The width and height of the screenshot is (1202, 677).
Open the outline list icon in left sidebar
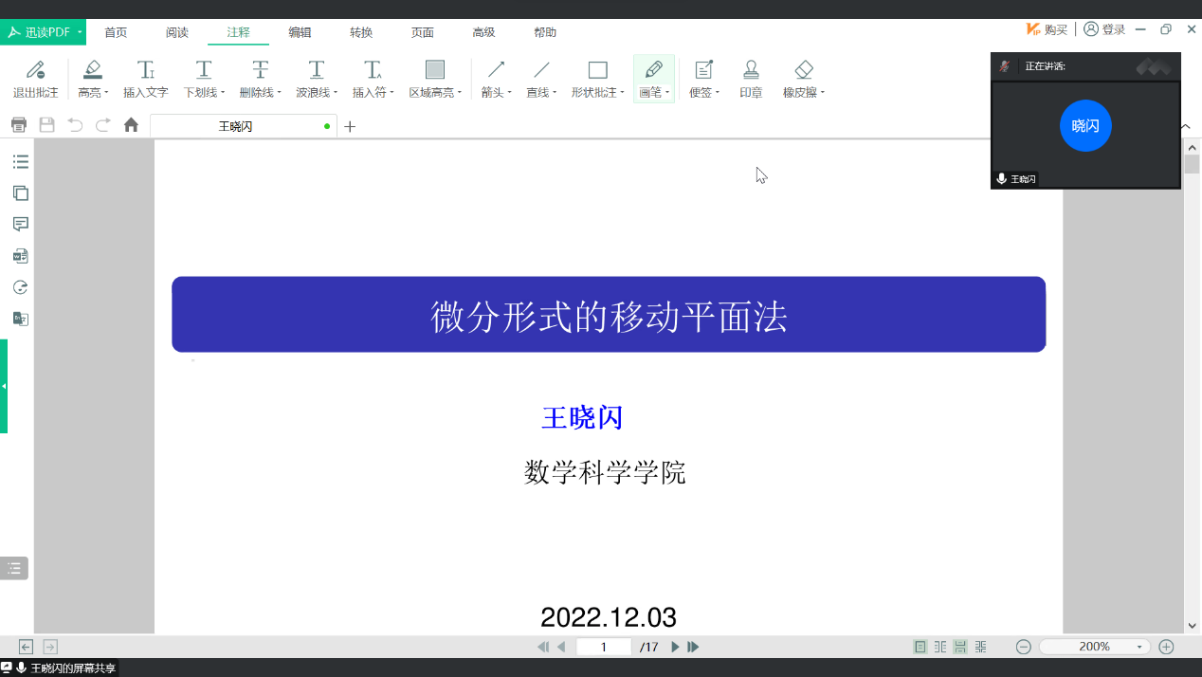click(20, 162)
